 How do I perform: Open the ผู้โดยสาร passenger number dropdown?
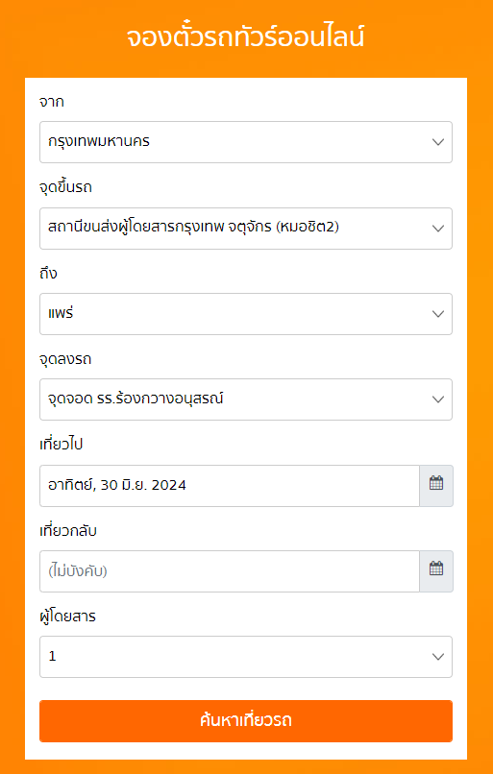pos(246,657)
